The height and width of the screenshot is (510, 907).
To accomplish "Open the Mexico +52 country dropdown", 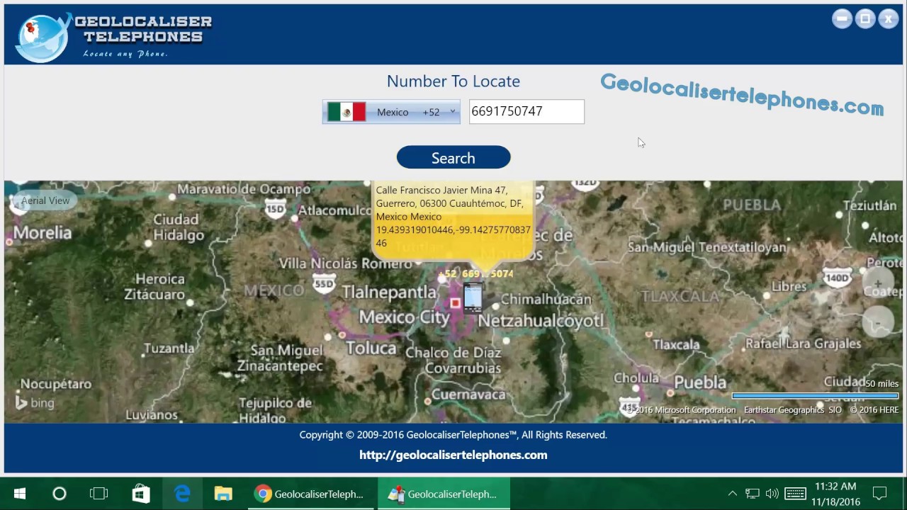I will 391,112.
